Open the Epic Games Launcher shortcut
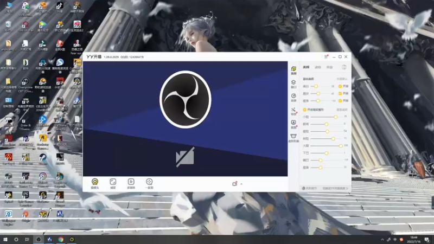The width and height of the screenshot is (434, 244). [x=25, y=199]
